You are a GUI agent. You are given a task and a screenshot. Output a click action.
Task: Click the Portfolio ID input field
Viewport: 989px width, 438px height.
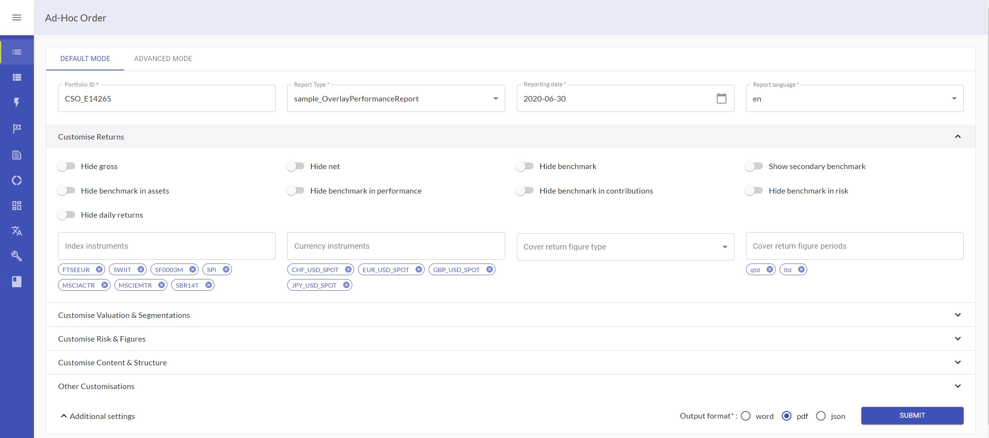click(x=167, y=99)
